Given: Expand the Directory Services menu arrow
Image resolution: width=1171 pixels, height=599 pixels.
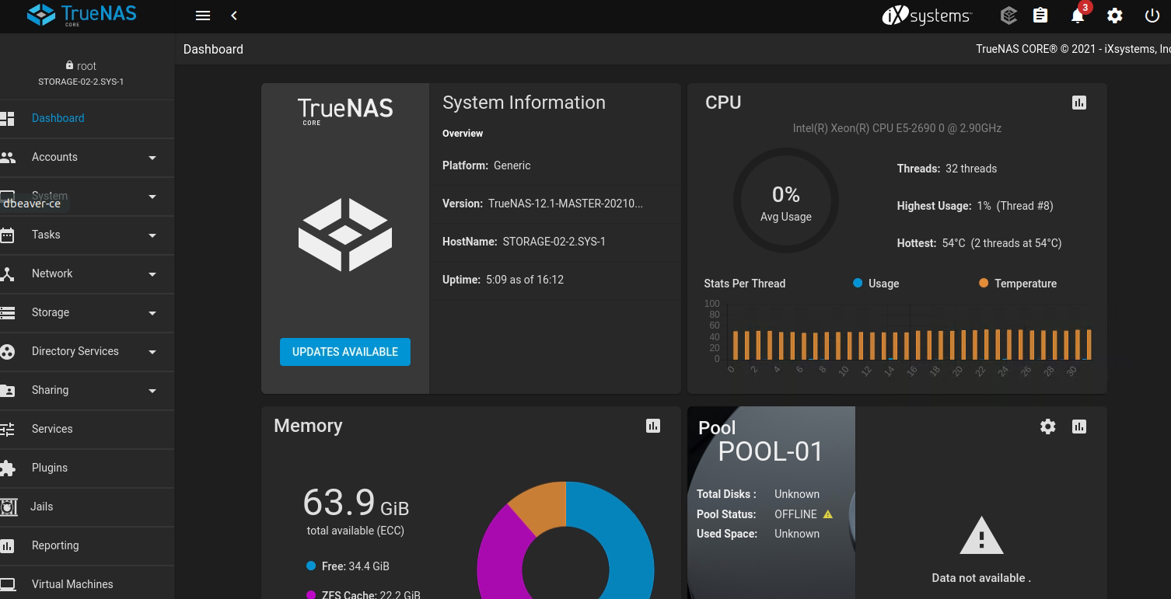Looking at the screenshot, I should click(152, 352).
